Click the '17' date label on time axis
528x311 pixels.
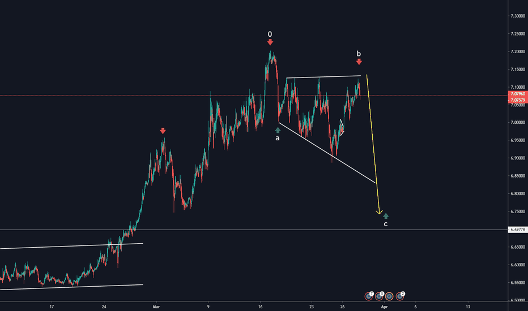coord(52,306)
